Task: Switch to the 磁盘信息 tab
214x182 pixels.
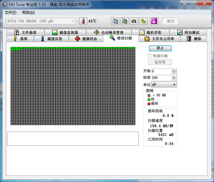Action: coord(52,39)
